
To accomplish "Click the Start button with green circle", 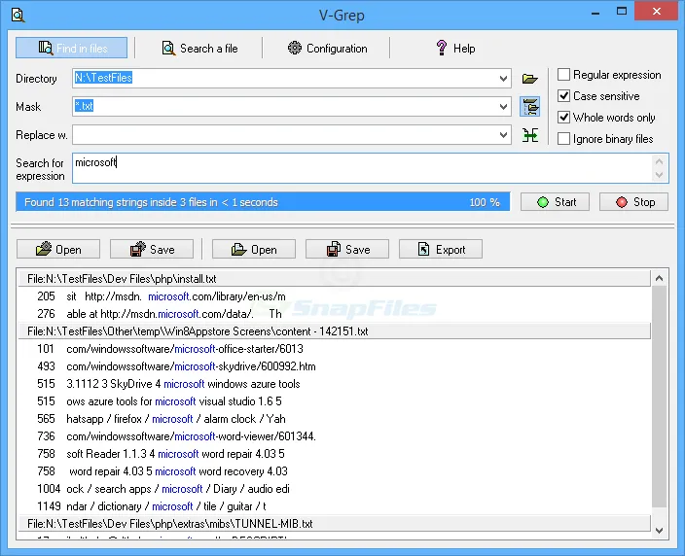I will [555, 202].
